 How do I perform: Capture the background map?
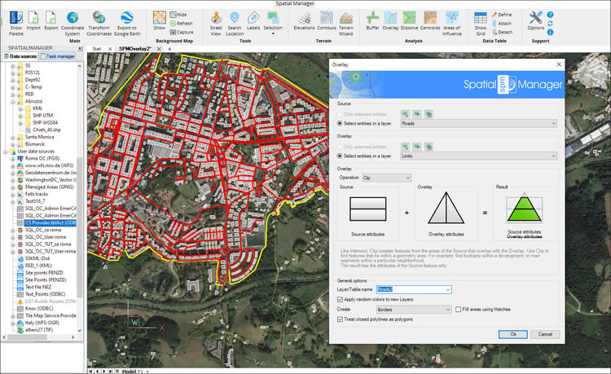point(182,33)
